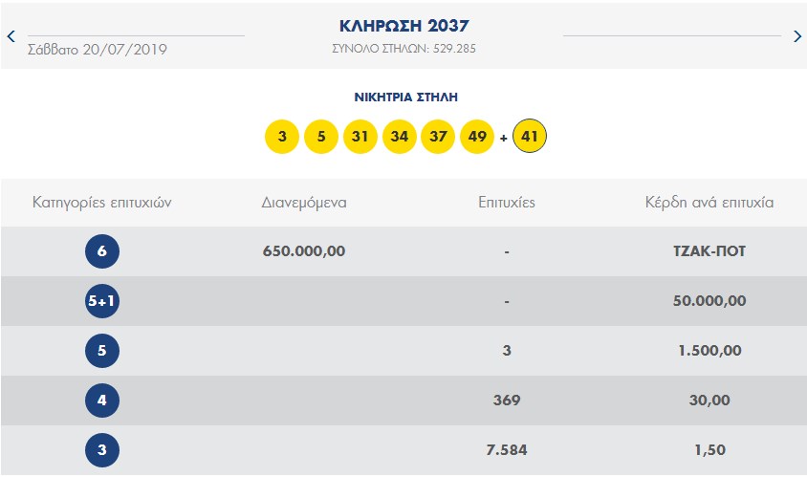Click the yellow ball numbered 37
Image resolution: width=807 pixels, height=477 pixels.
[x=438, y=137]
